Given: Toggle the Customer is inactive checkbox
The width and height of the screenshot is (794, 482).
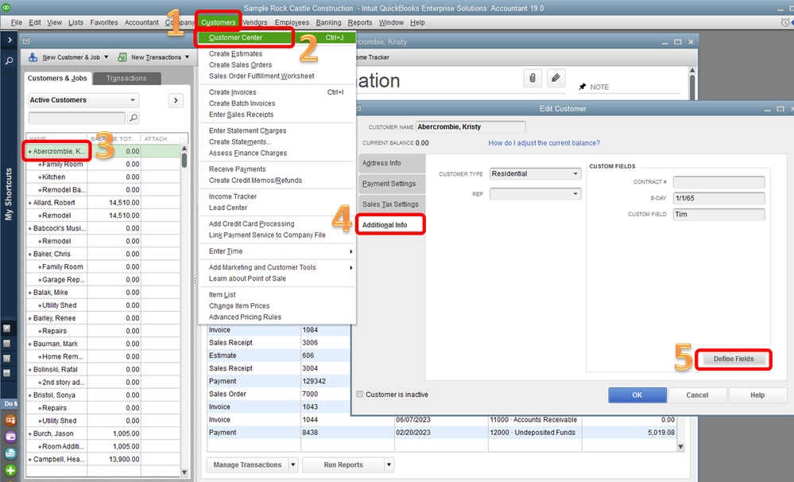Looking at the screenshot, I should coord(359,395).
